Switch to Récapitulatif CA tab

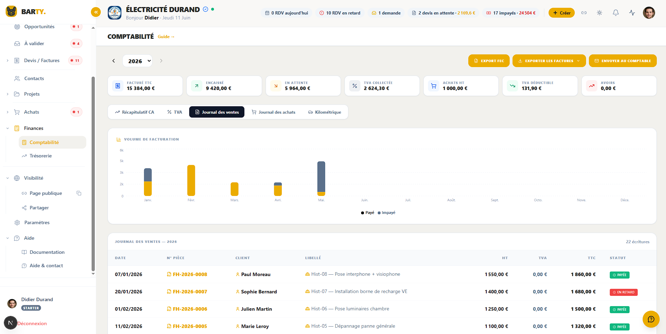134,112
